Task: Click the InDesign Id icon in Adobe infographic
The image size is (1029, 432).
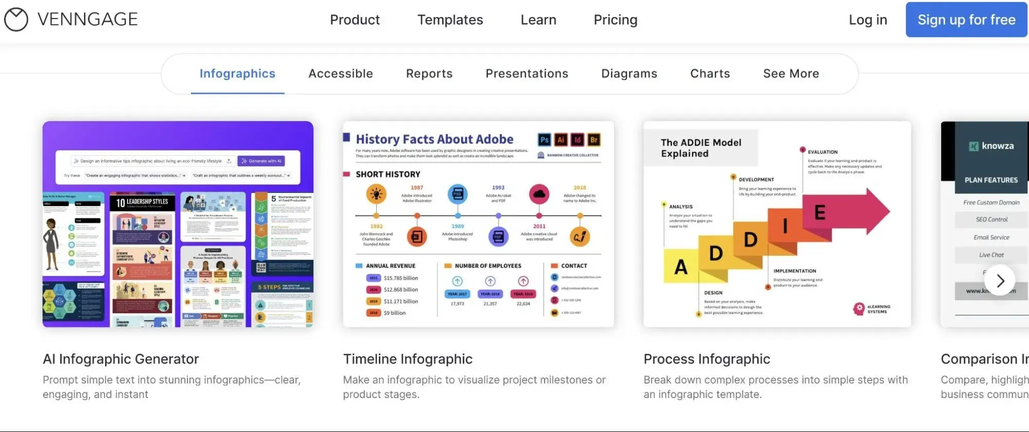Action: pyautogui.click(x=578, y=140)
